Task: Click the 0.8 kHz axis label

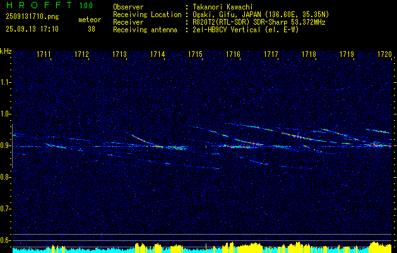Action: (x=6, y=177)
